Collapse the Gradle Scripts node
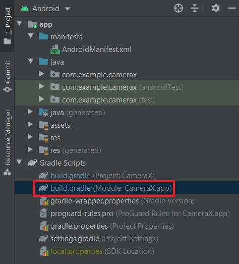 [x=19, y=162]
